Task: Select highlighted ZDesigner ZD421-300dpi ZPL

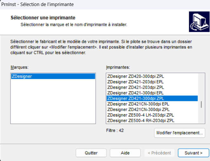Action: (136, 98)
